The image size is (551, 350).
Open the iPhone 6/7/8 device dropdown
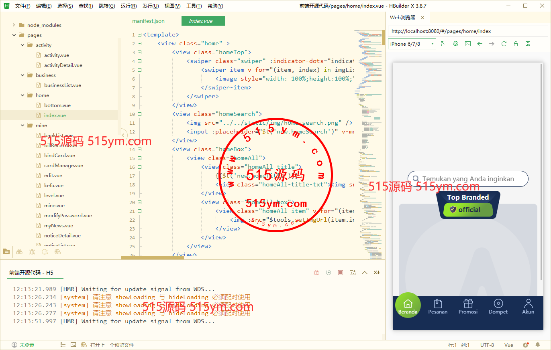coord(412,44)
